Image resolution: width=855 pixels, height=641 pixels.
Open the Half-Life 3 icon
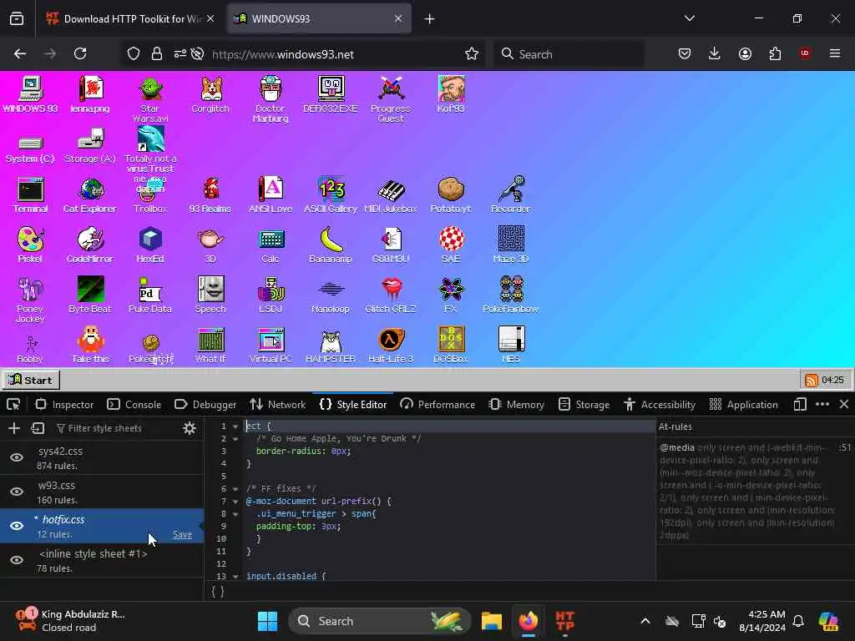click(x=391, y=345)
